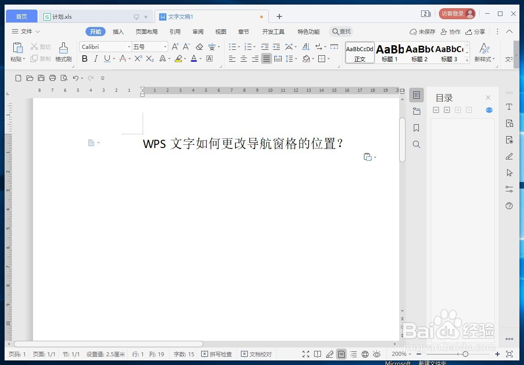
Task: Click 访客登录 login button
Action: coord(457,14)
